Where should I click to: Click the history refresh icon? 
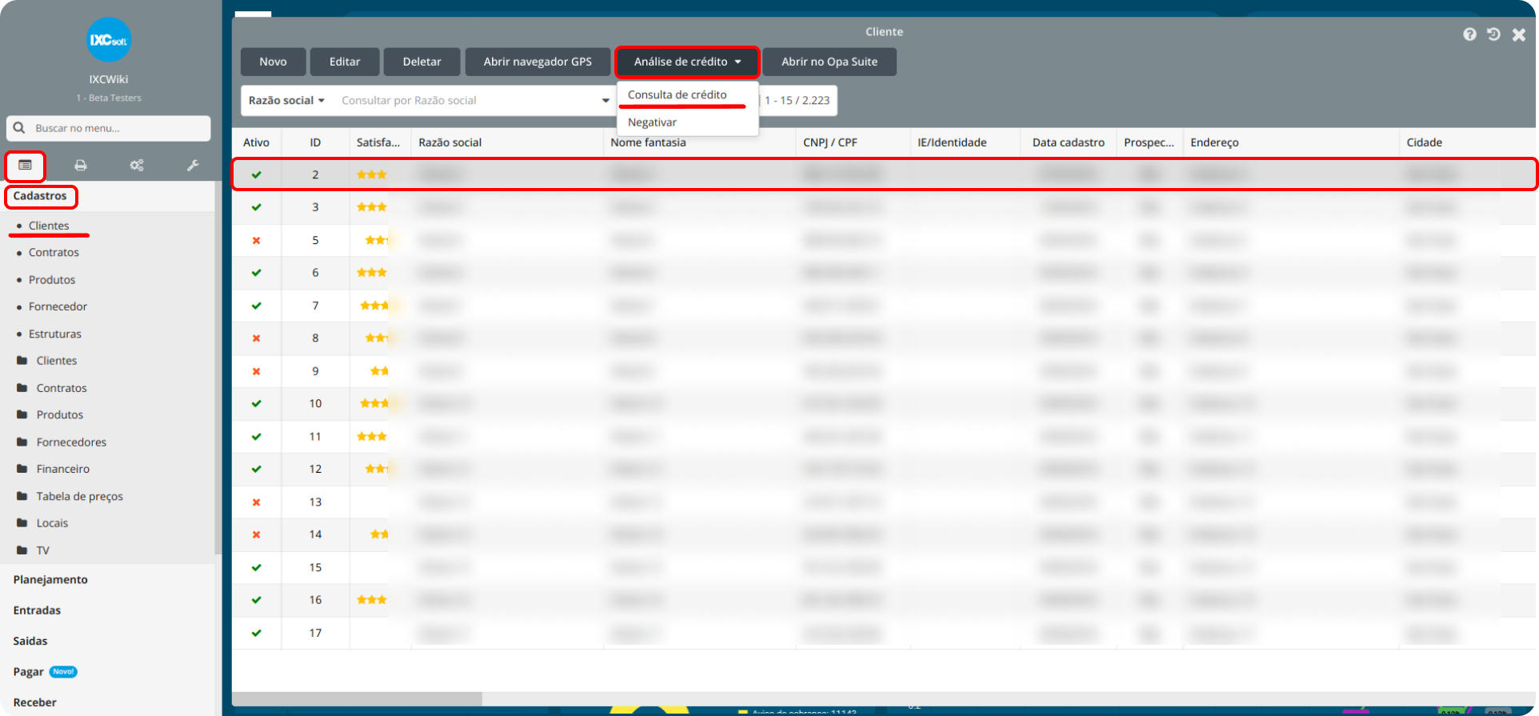point(1493,34)
